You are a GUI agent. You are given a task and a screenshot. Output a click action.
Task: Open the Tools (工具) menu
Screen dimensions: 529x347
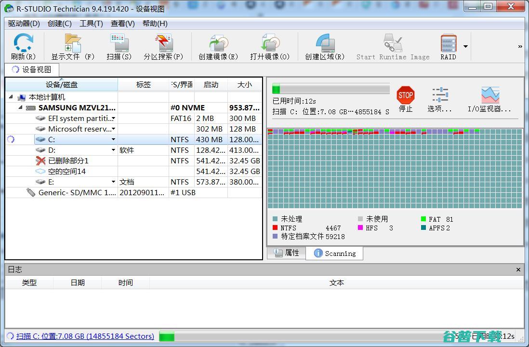click(x=91, y=24)
